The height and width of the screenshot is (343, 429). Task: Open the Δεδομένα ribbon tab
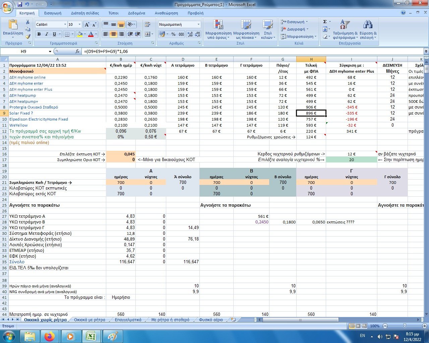[x=136, y=13]
